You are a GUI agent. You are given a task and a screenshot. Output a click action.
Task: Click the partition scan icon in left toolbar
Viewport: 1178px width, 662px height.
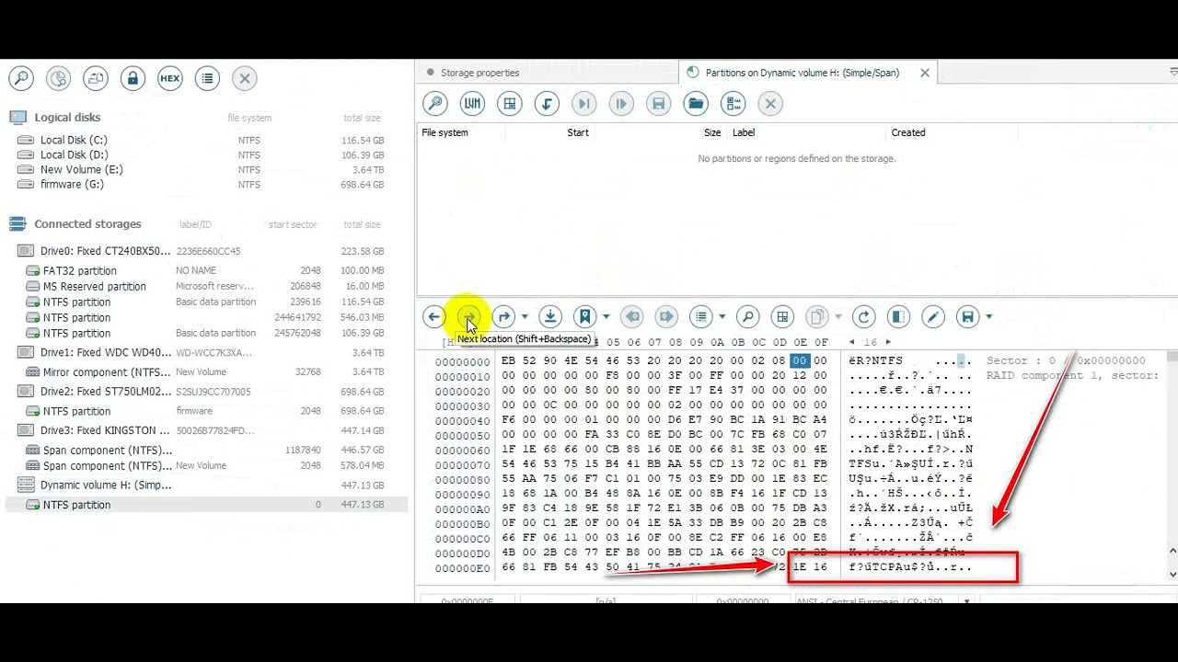[58, 79]
